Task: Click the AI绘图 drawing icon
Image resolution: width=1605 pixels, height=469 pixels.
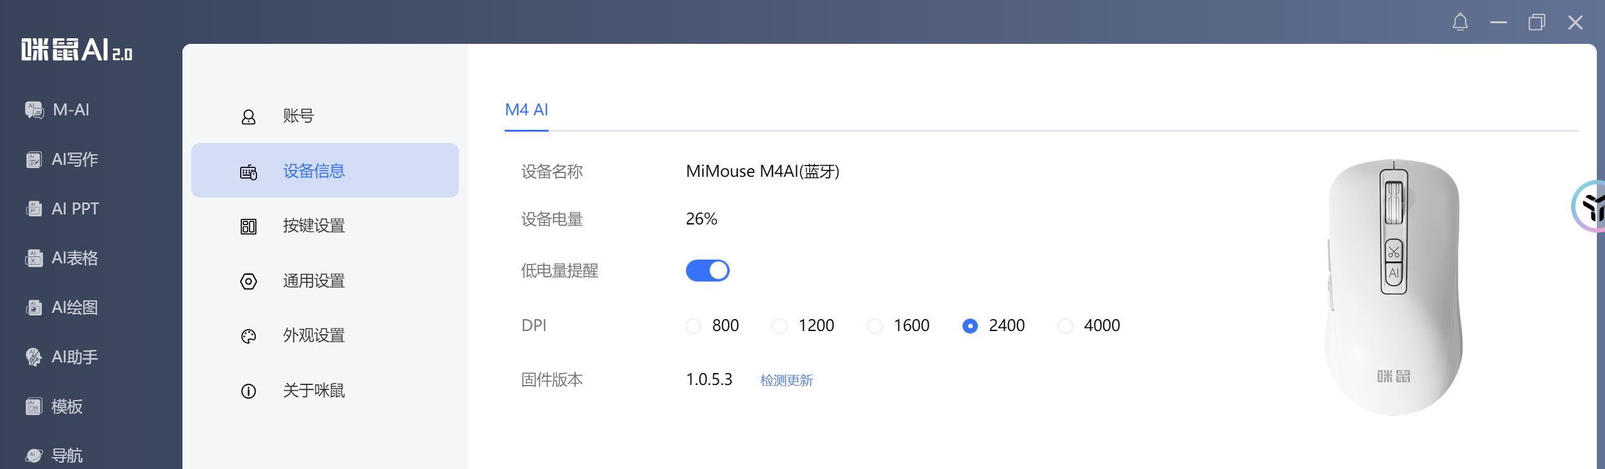Action: coord(34,307)
